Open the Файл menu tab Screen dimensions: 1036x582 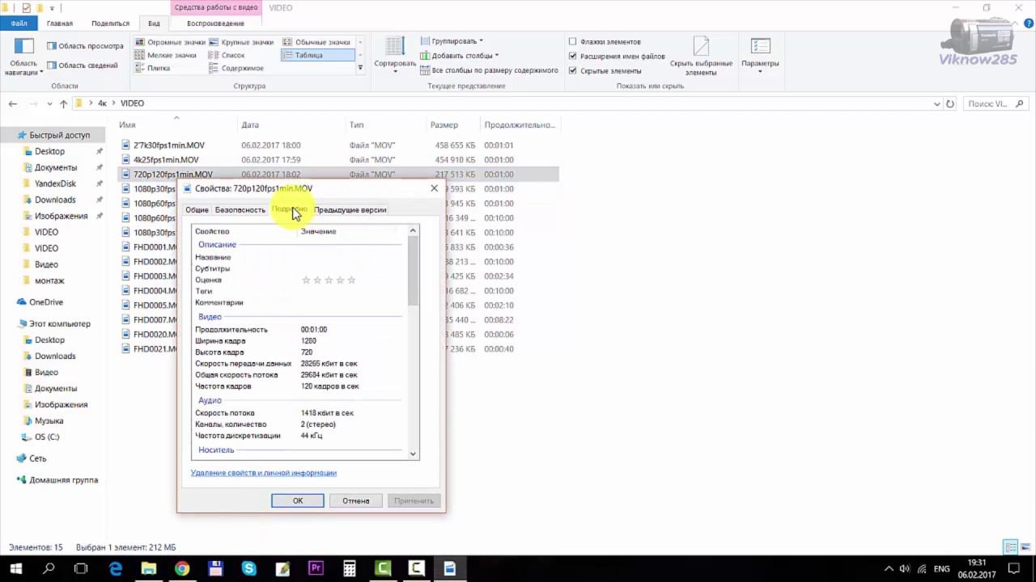pos(19,23)
